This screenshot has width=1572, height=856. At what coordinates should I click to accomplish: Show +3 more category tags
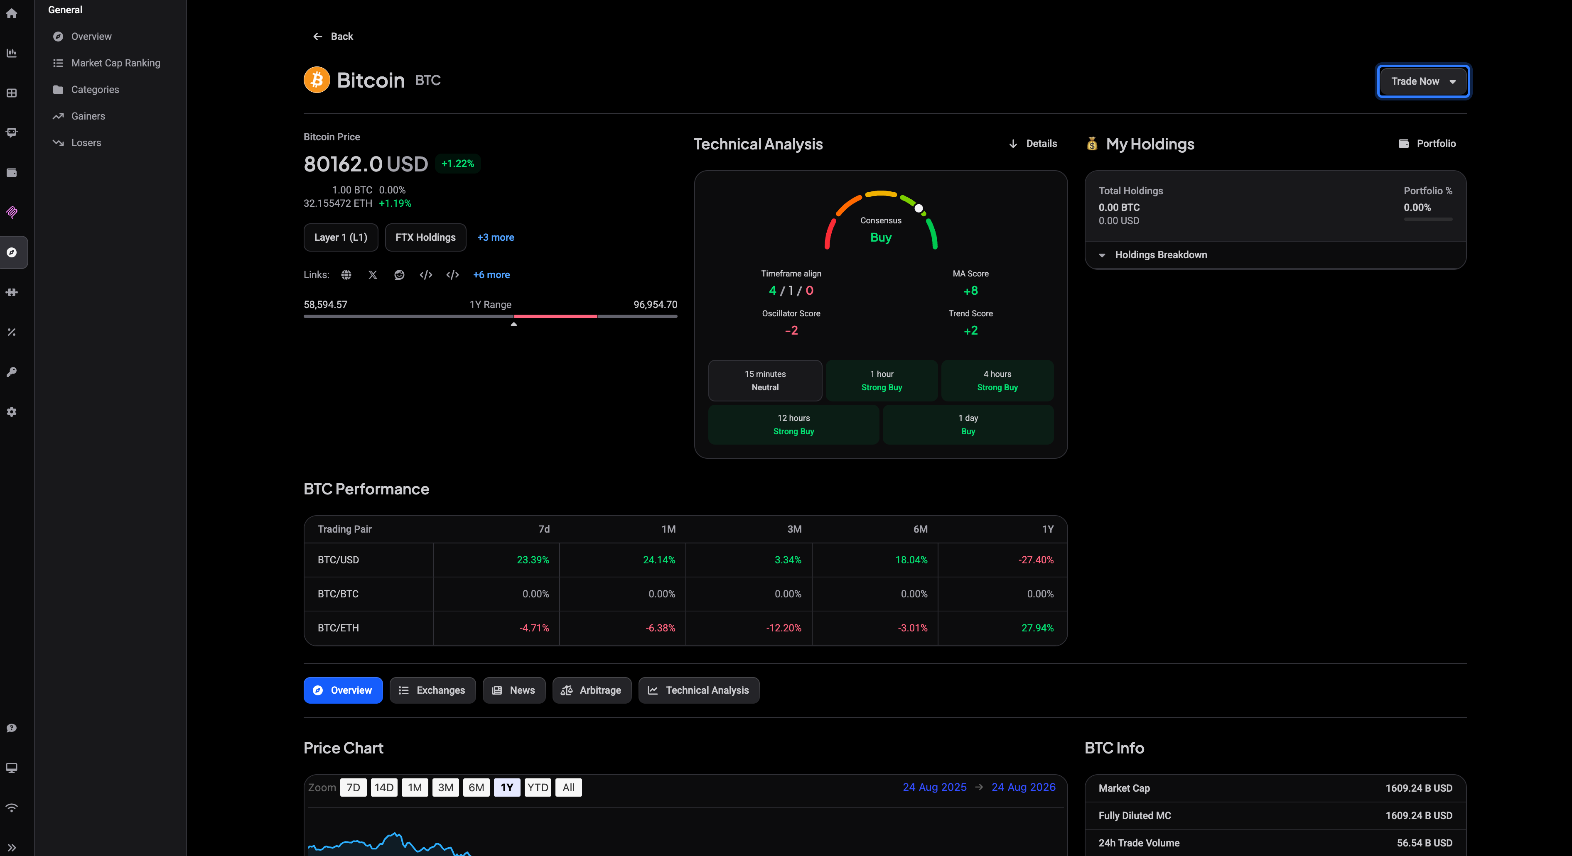pos(496,237)
